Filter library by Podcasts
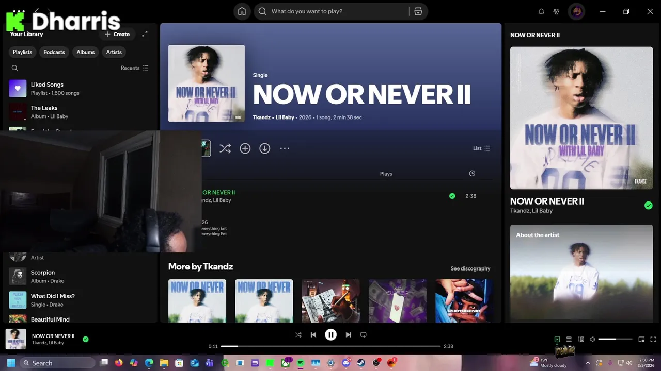661x371 pixels. (x=54, y=52)
